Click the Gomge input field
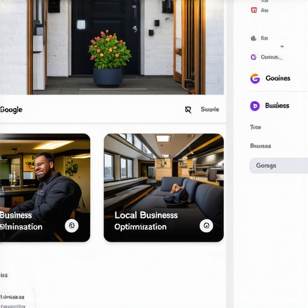308x308 pixels. (279, 165)
